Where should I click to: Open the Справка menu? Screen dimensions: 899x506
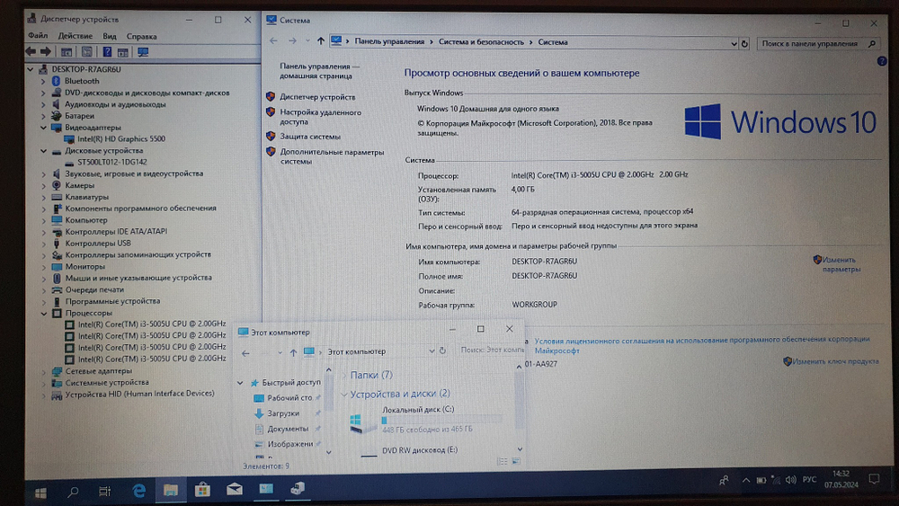[142, 36]
